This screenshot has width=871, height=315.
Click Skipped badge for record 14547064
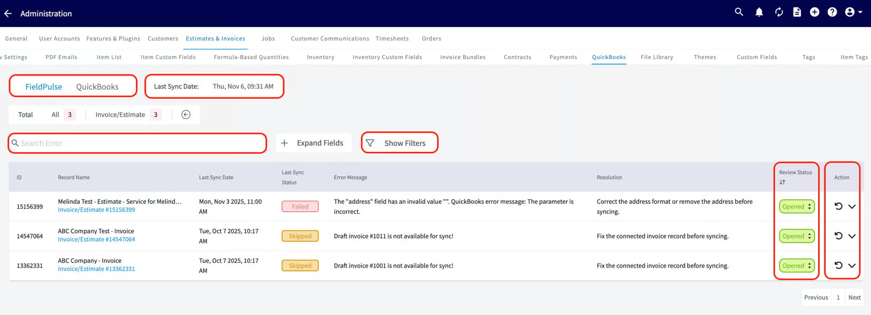(300, 236)
